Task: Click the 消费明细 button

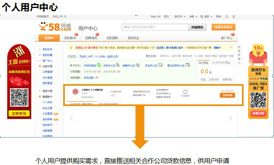Action: tap(227, 80)
